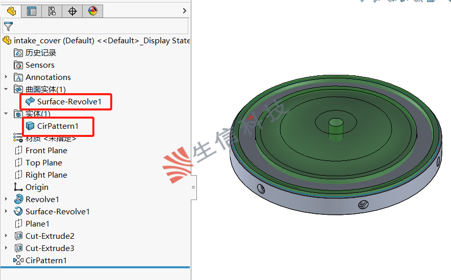
Task: Select the Origin in the tree
Action: 37,187
